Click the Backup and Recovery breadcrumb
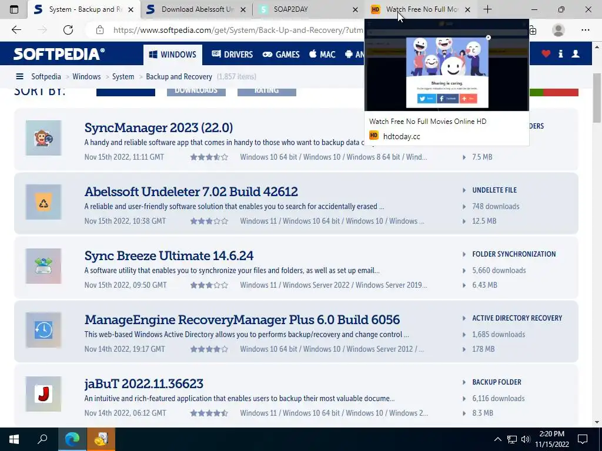Image resolution: width=602 pixels, height=451 pixels. click(x=179, y=77)
